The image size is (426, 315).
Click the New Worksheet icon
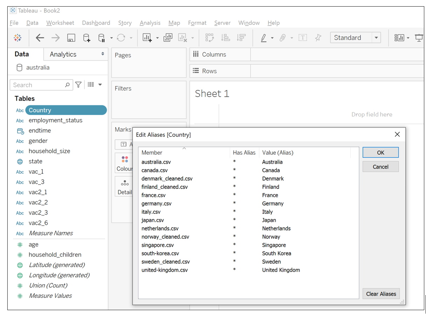coord(147,38)
